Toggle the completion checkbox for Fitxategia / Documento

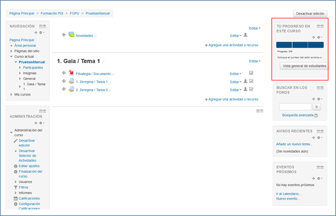[x=251, y=73]
